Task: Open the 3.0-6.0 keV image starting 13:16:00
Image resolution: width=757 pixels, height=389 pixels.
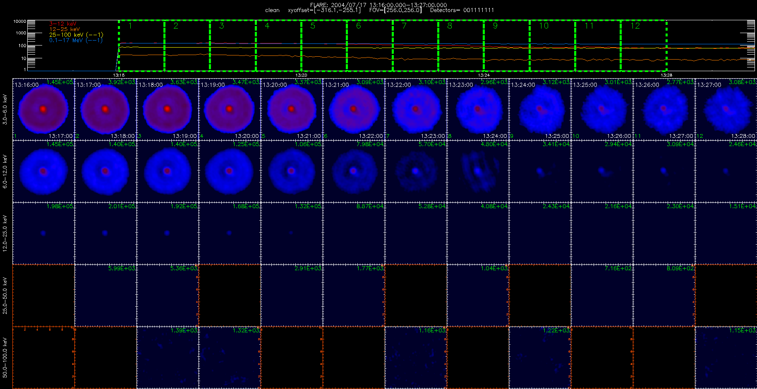Action: [x=43, y=109]
